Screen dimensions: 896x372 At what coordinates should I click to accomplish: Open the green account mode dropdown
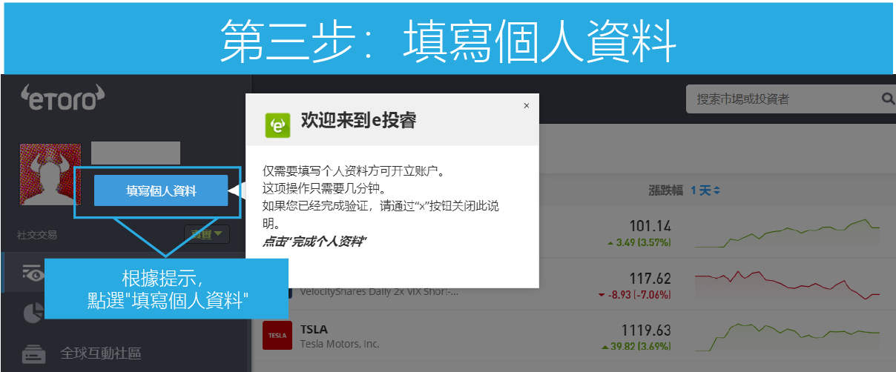[x=207, y=234]
